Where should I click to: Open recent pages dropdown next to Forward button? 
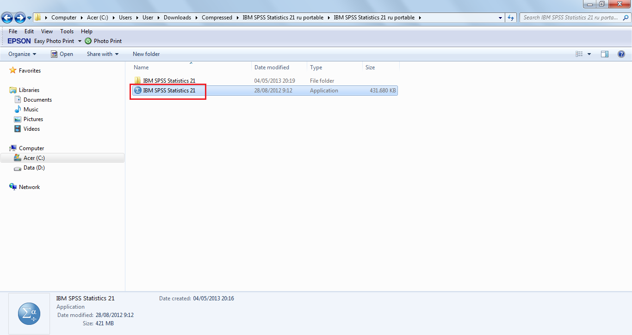(30, 18)
